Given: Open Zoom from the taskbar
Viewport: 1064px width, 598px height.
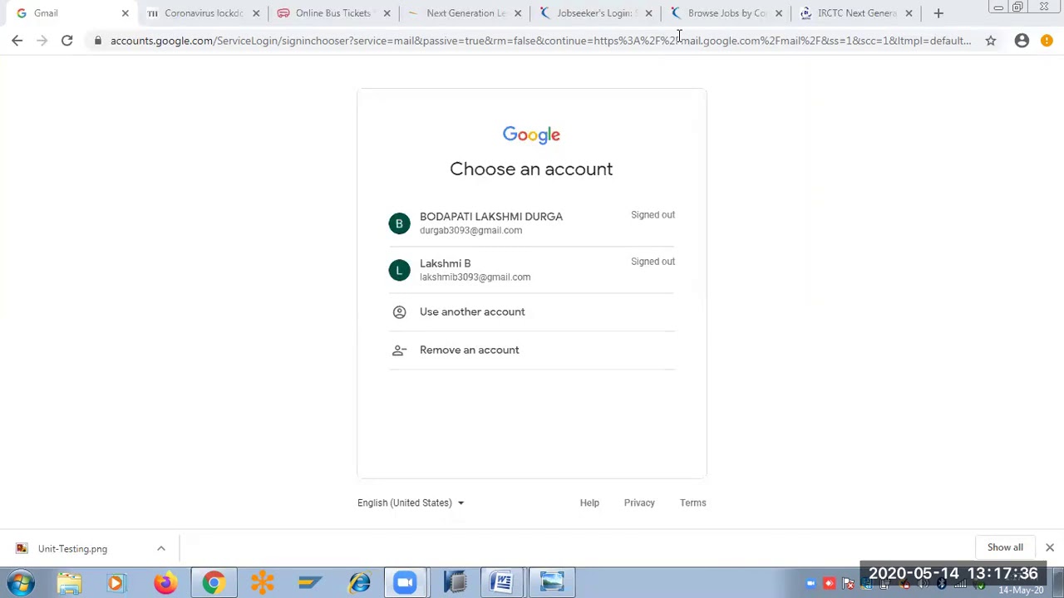Looking at the screenshot, I should pyautogui.click(x=405, y=582).
